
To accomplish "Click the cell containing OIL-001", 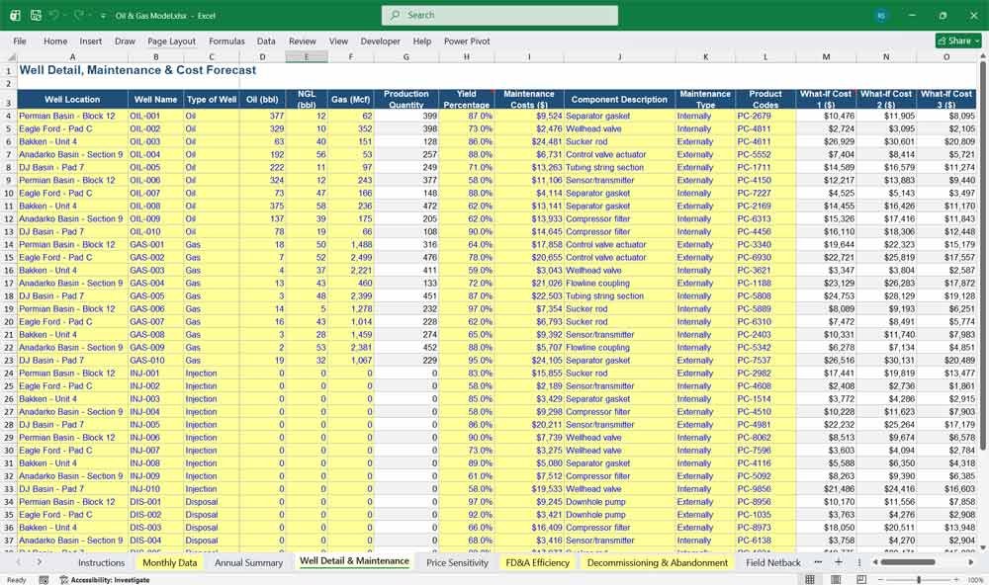I will point(156,116).
